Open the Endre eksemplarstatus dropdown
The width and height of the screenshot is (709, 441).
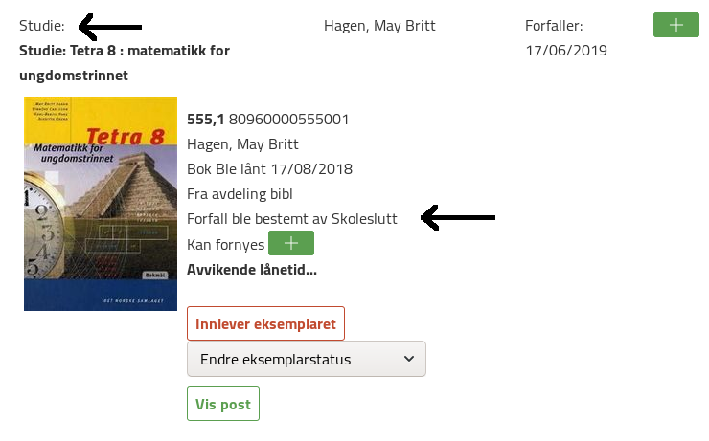tap(307, 360)
